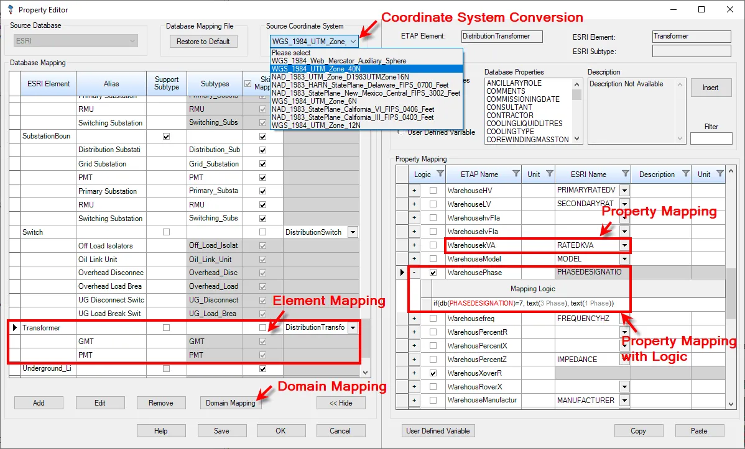Expand logic for WarehousePercentZ row
The height and width of the screenshot is (449, 745).
pyautogui.click(x=414, y=360)
